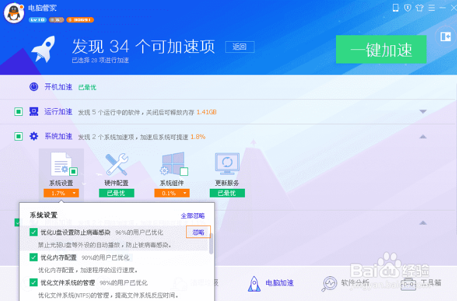Open the mobile phone icon in title bar

coord(395,8)
